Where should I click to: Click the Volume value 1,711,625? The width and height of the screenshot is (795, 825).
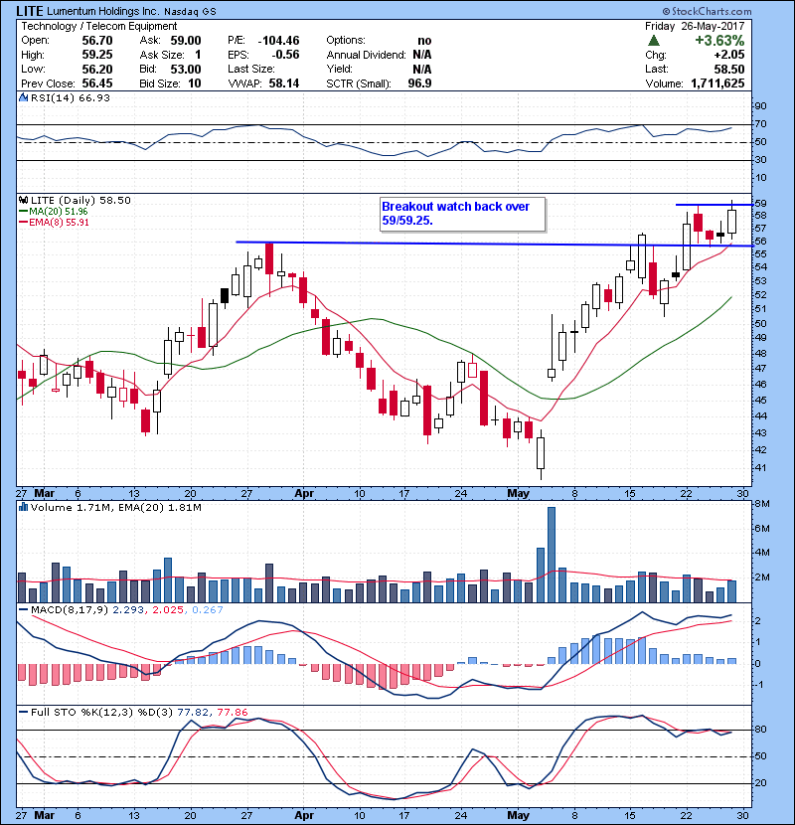[717, 83]
